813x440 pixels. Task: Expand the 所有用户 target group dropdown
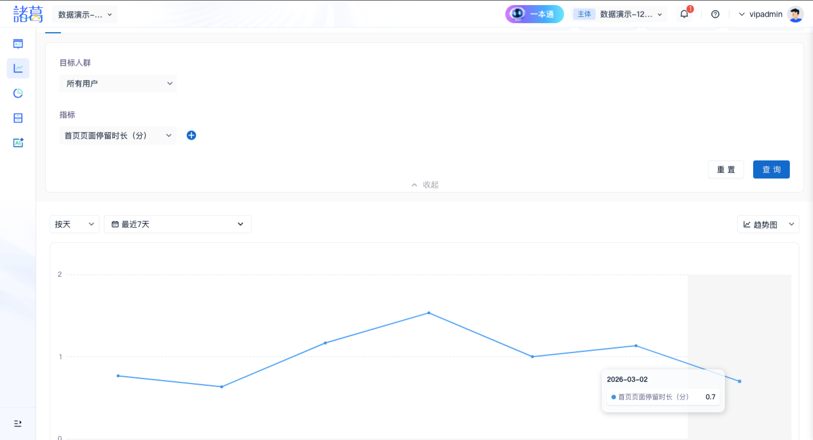coord(118,84)
